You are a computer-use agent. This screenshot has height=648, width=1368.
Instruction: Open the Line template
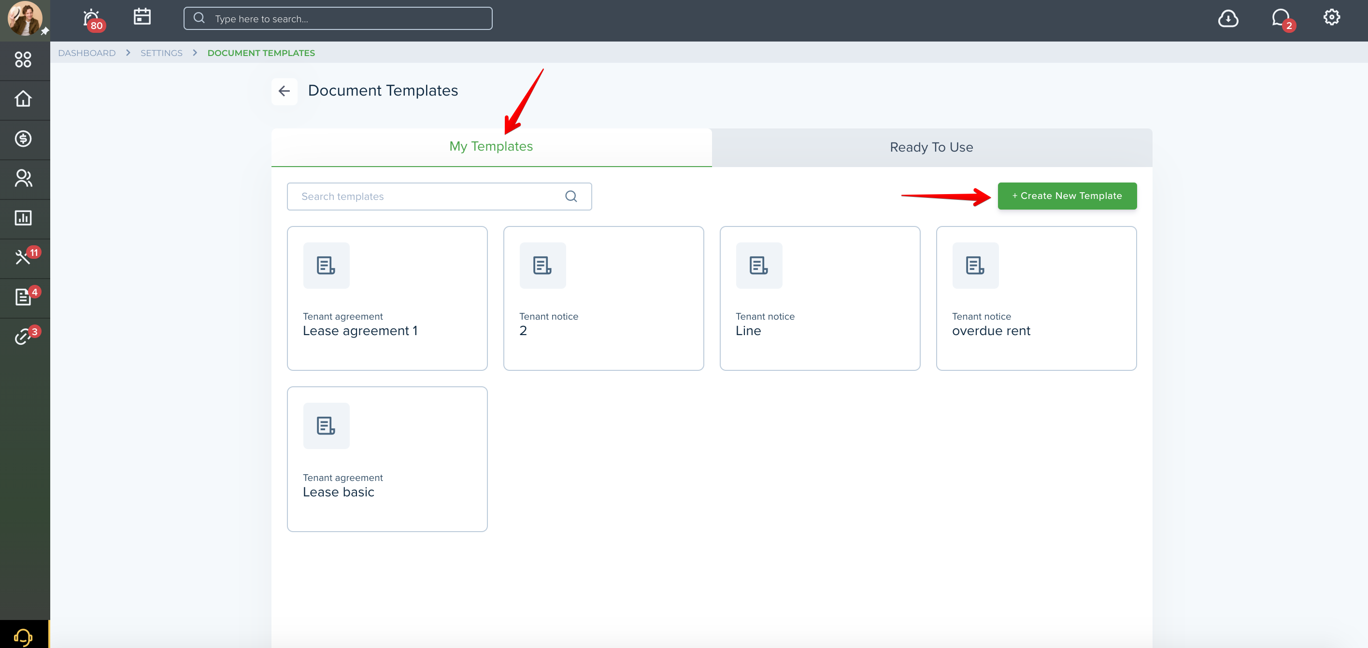pos(820,298)
